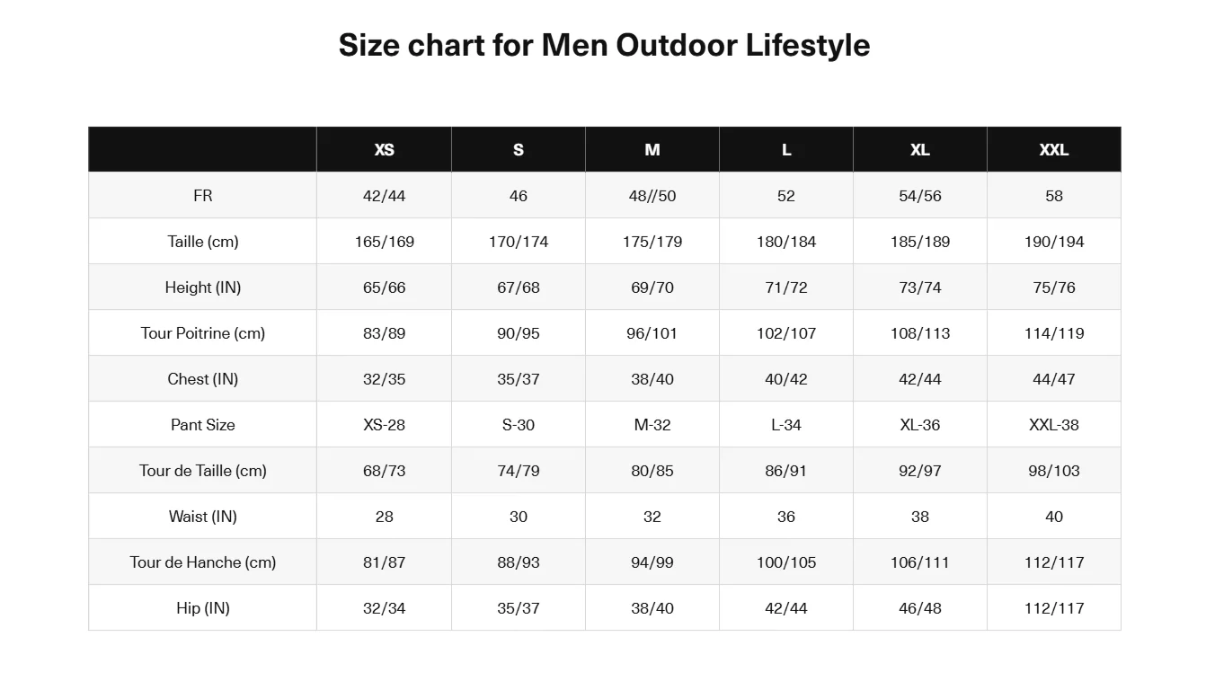Click the M size column header
Image resolution: width=1206 pixels, height=699 pixels.
[652, 150]
